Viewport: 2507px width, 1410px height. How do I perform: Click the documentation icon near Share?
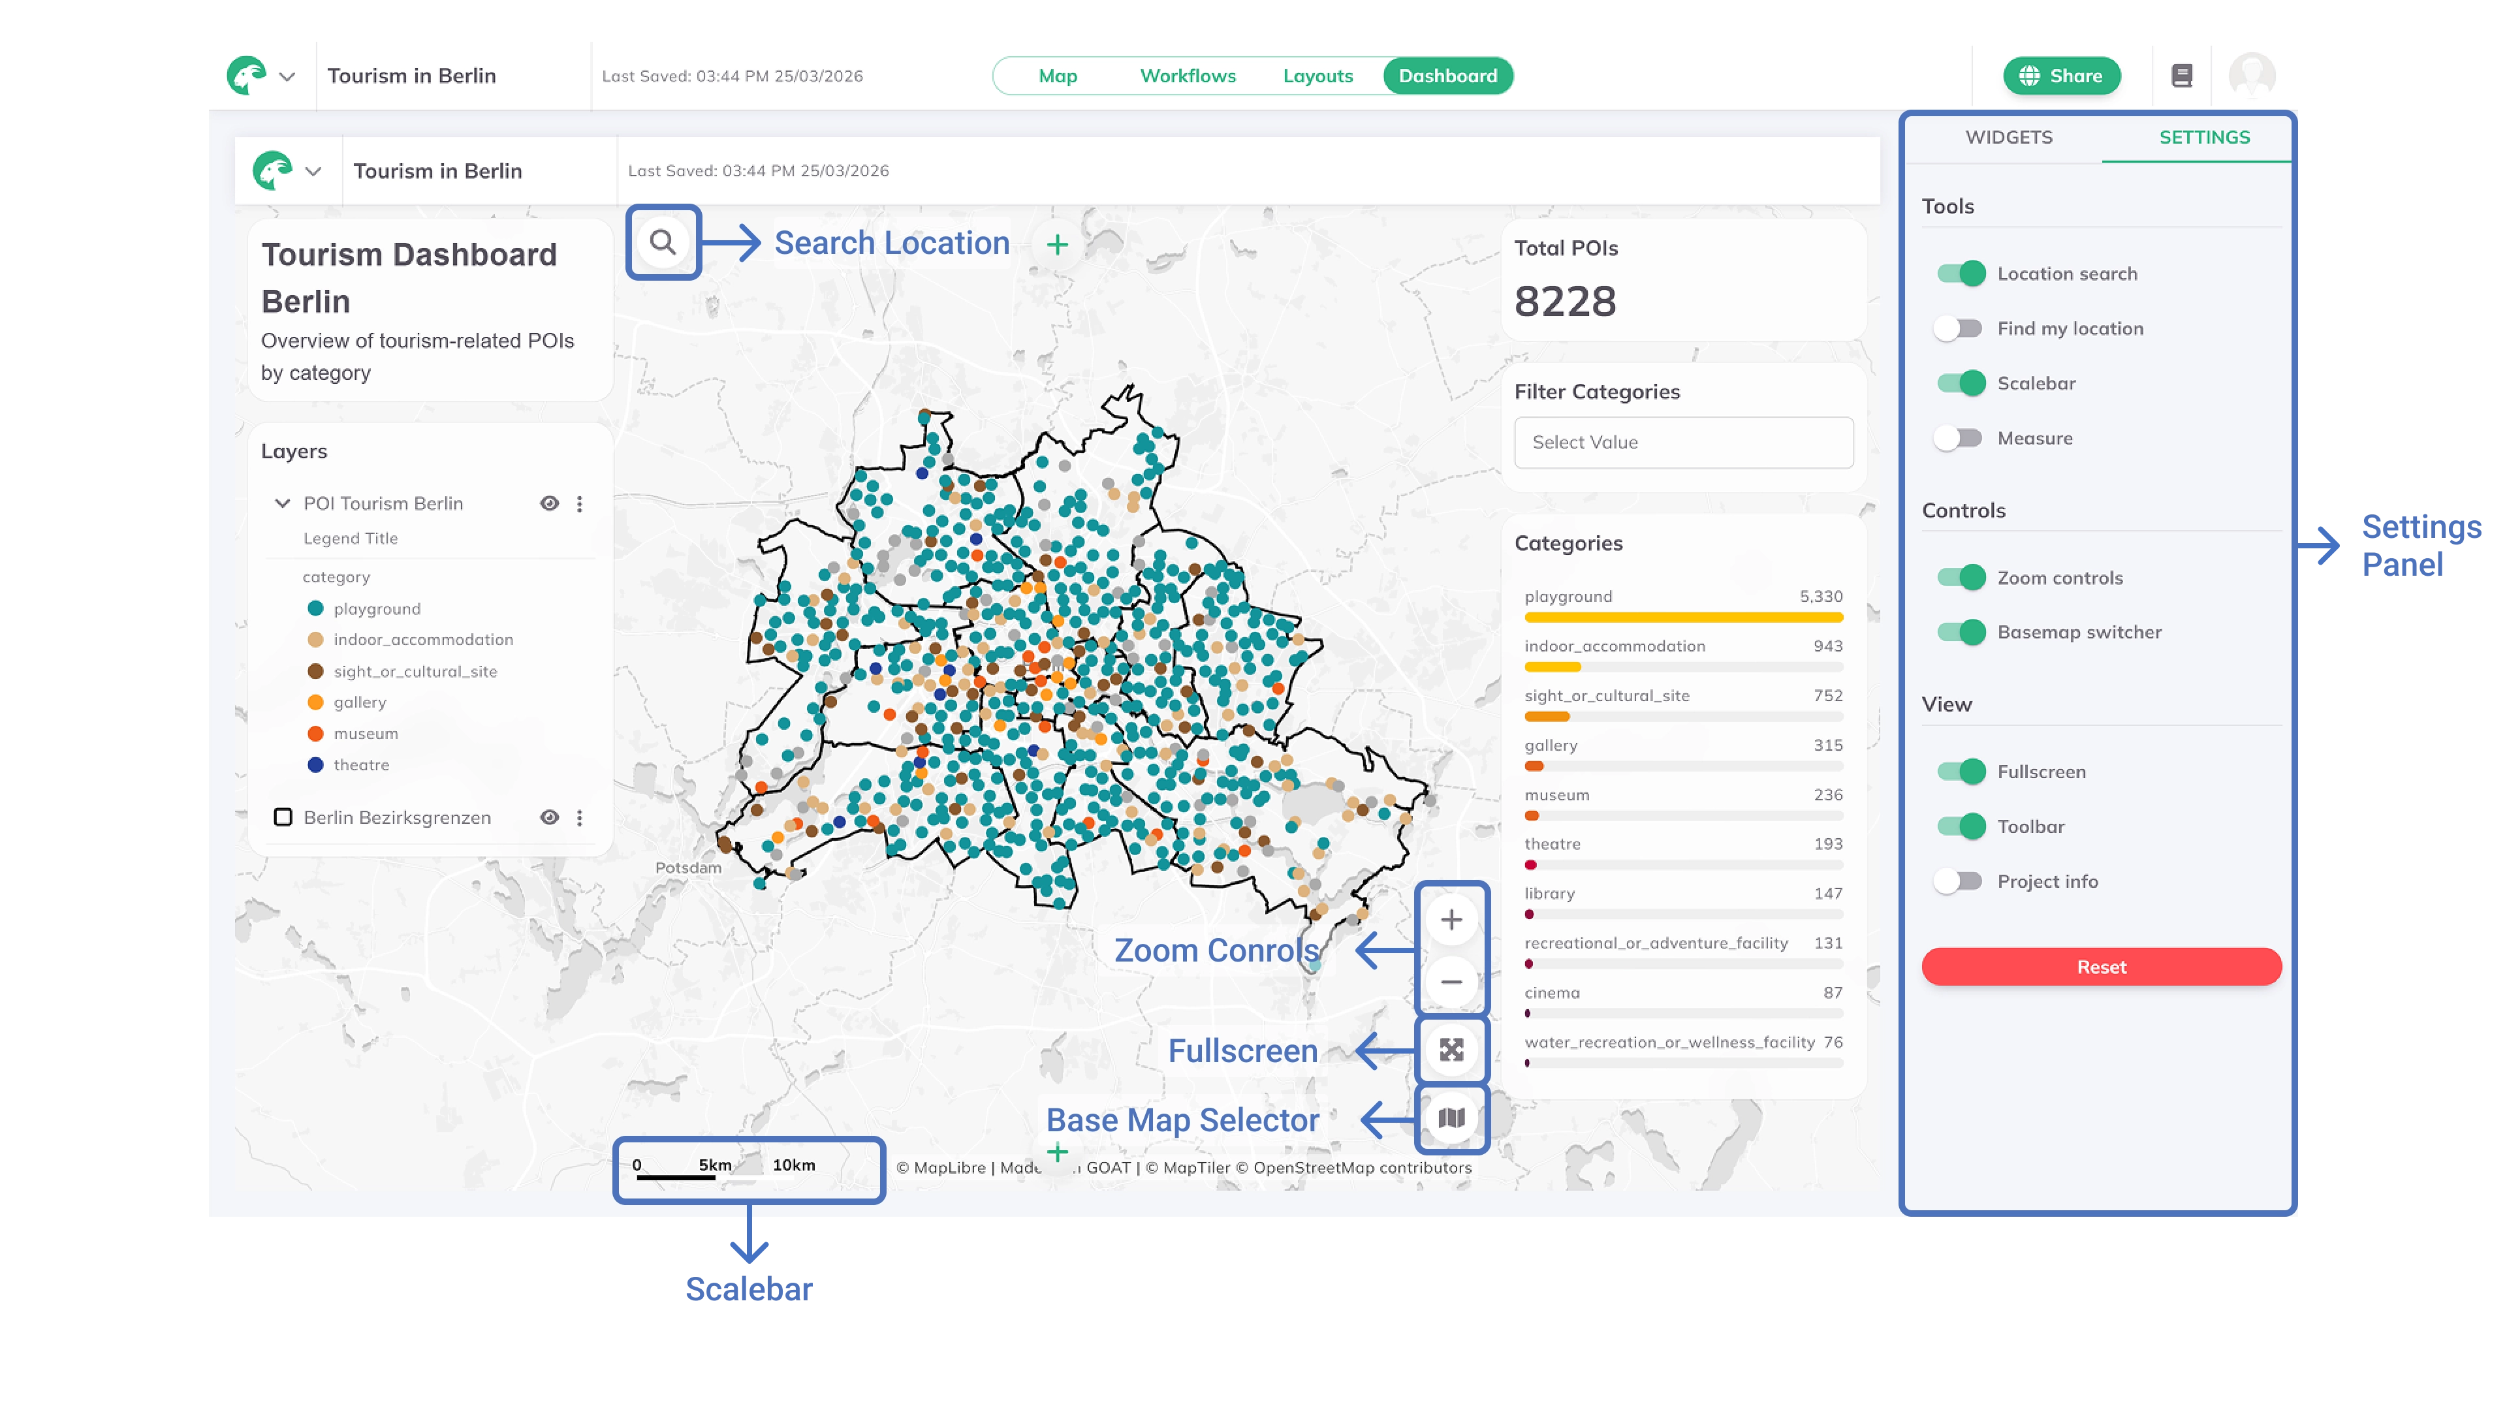2183,75
